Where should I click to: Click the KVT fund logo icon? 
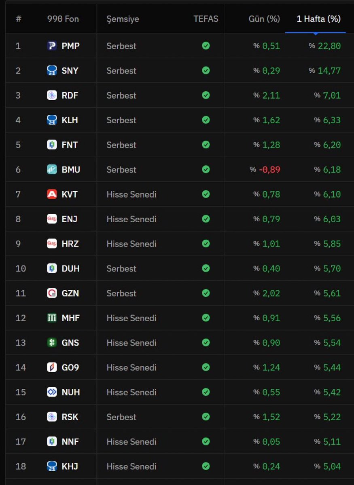coord(52,194)
